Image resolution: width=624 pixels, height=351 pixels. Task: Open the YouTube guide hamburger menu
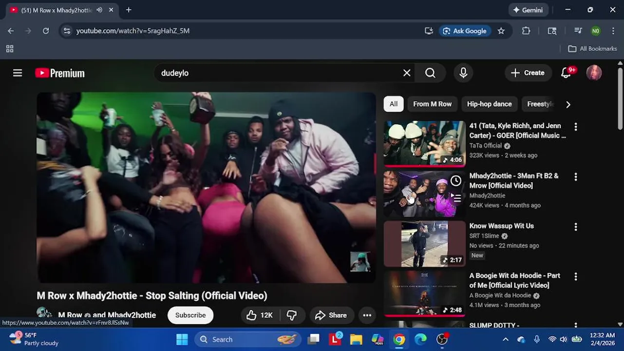coord(18,73)
